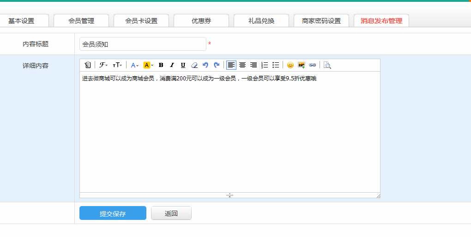Open the font size dropdown
Image resolution: width=471 pixels, height=237 pixels.
(118, 65)
